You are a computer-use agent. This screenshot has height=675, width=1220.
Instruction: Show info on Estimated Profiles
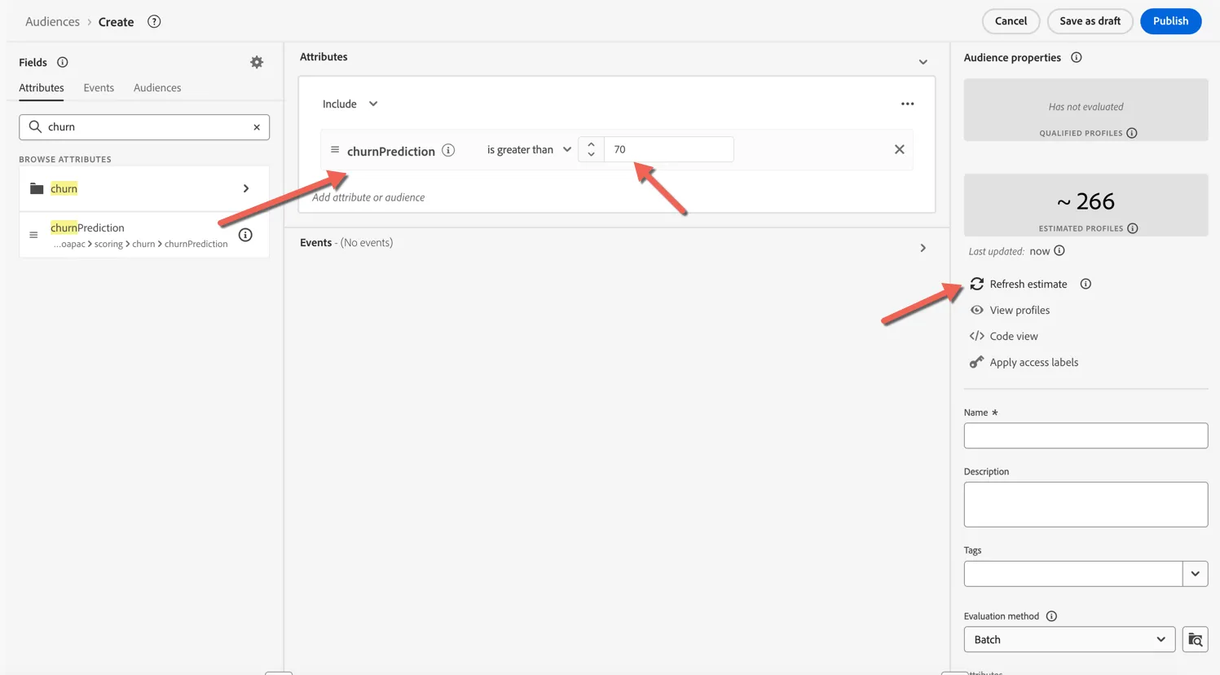[x=1133, y=228]
